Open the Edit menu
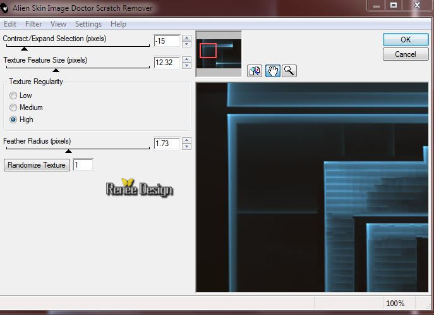Screen dimensions: 434x315 10,24
